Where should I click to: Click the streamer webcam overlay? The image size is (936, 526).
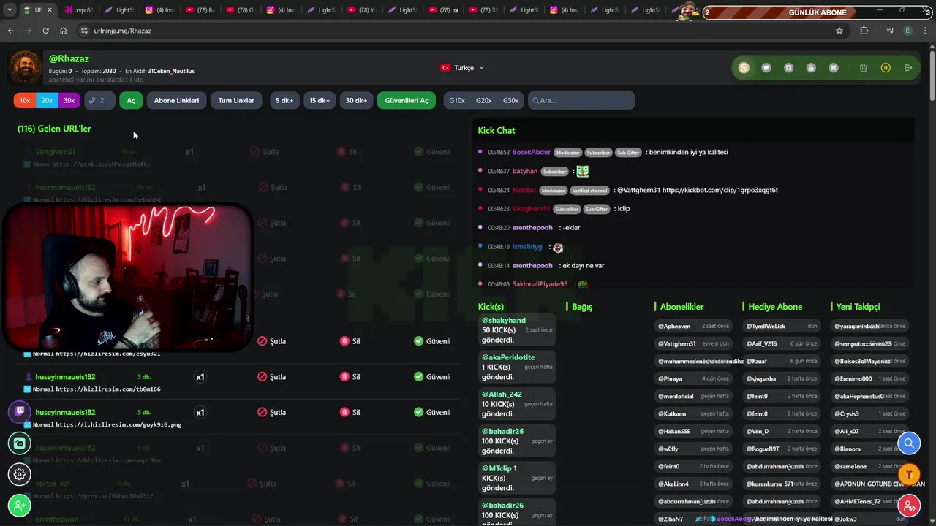pos(128,278)
